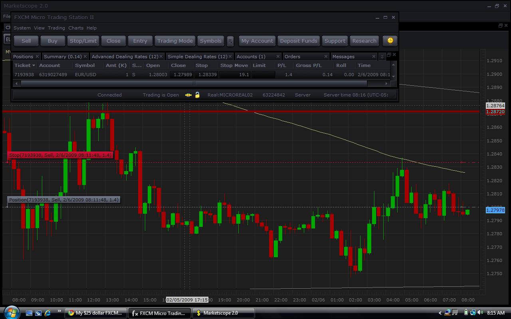Click the volume speaker tray icon
511x319 pixels.
click(x=480, y=313)
